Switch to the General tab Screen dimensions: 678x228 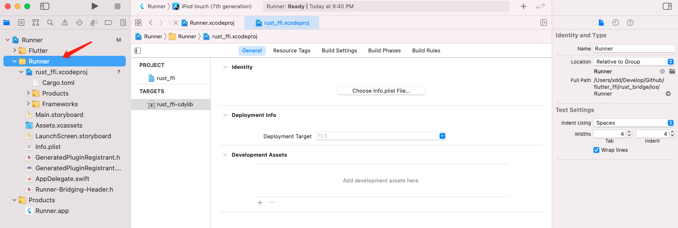252,50
